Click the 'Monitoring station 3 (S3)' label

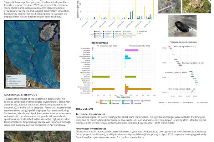coord(175,72)
